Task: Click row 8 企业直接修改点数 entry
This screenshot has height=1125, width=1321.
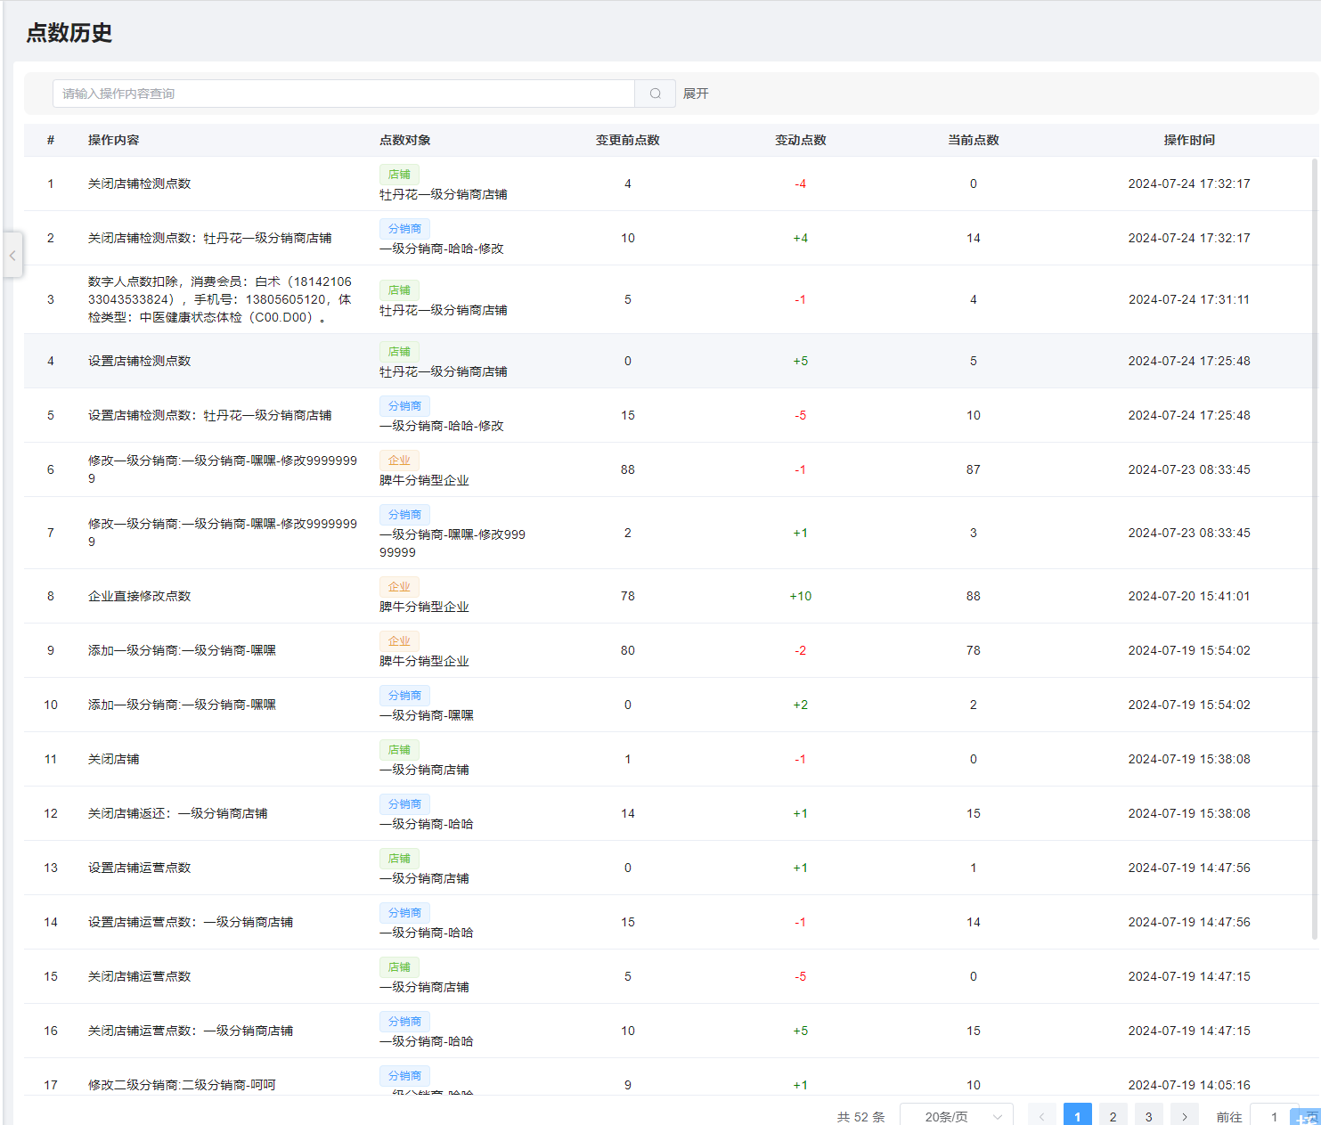Action: pos(139,596)
